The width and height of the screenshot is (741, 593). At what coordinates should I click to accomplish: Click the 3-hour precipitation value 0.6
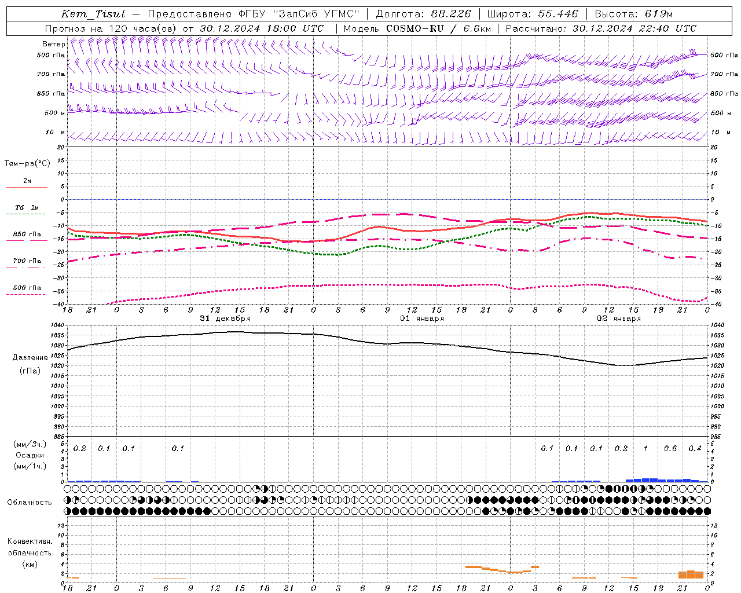tap(670, 448)
